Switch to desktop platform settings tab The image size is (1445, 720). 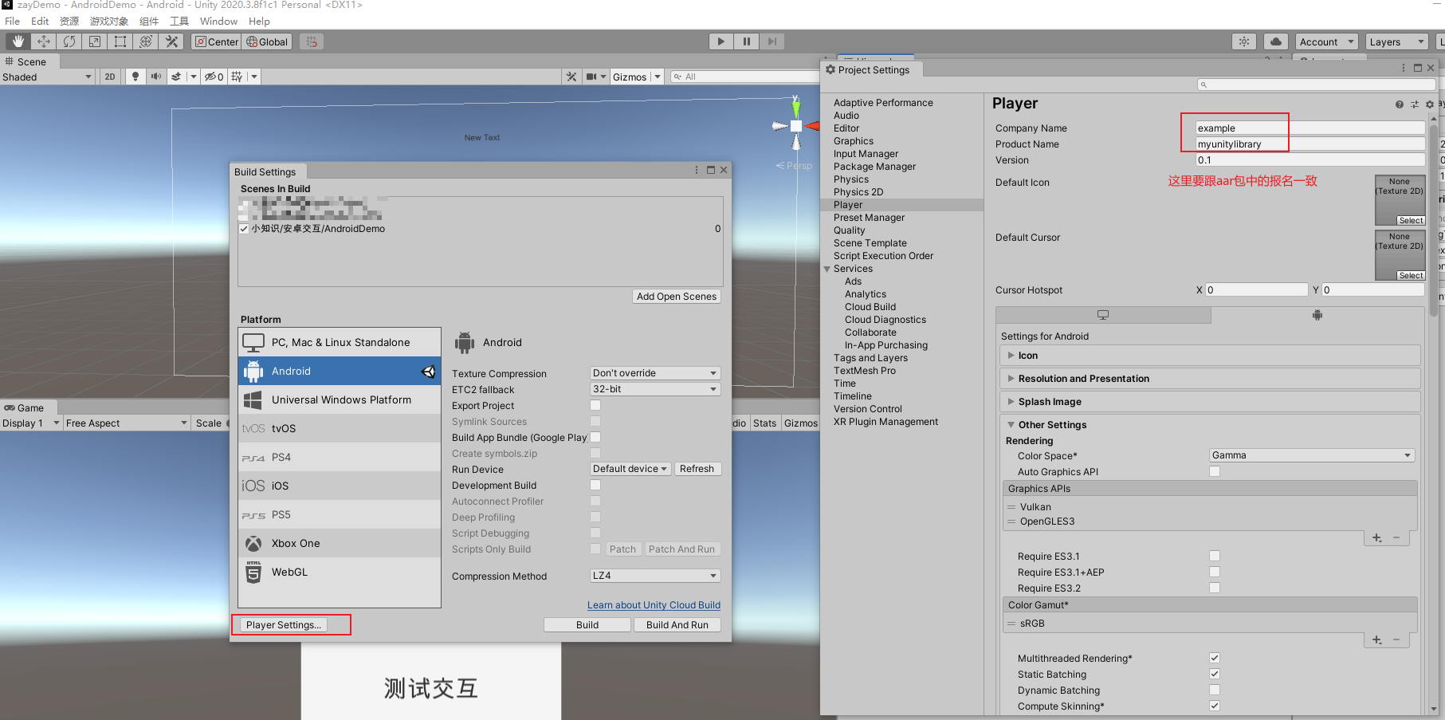click(1103, 315)
